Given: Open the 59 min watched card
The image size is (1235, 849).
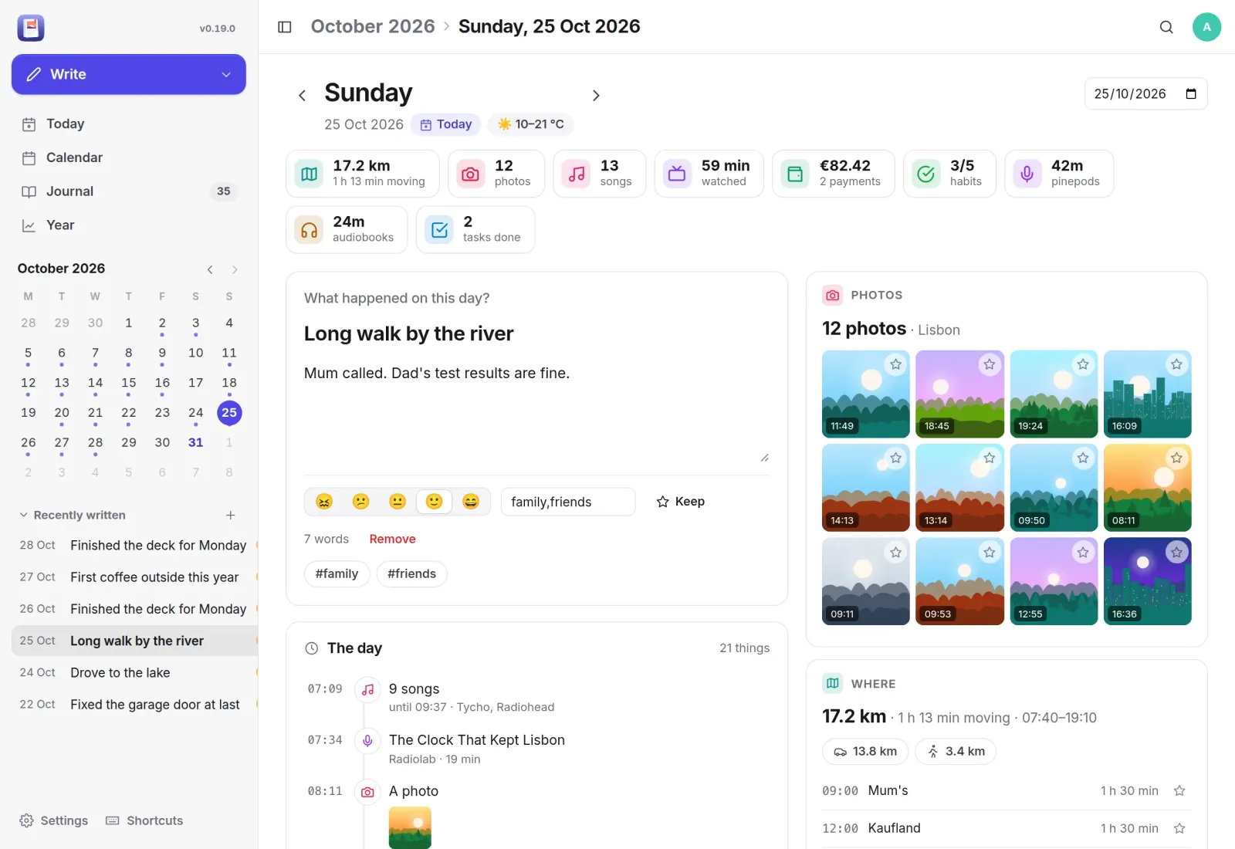Looking at the screenshot, I should 709,174.
